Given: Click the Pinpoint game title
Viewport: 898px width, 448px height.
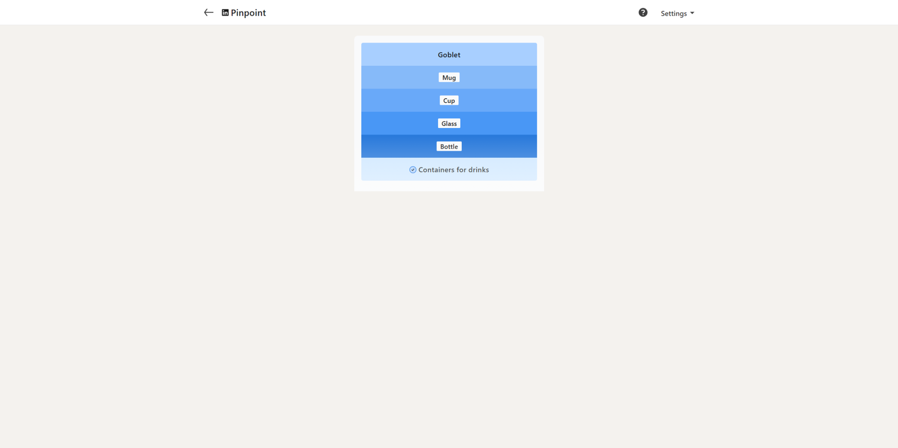Looking at the screenshot, I should [248, 12].
